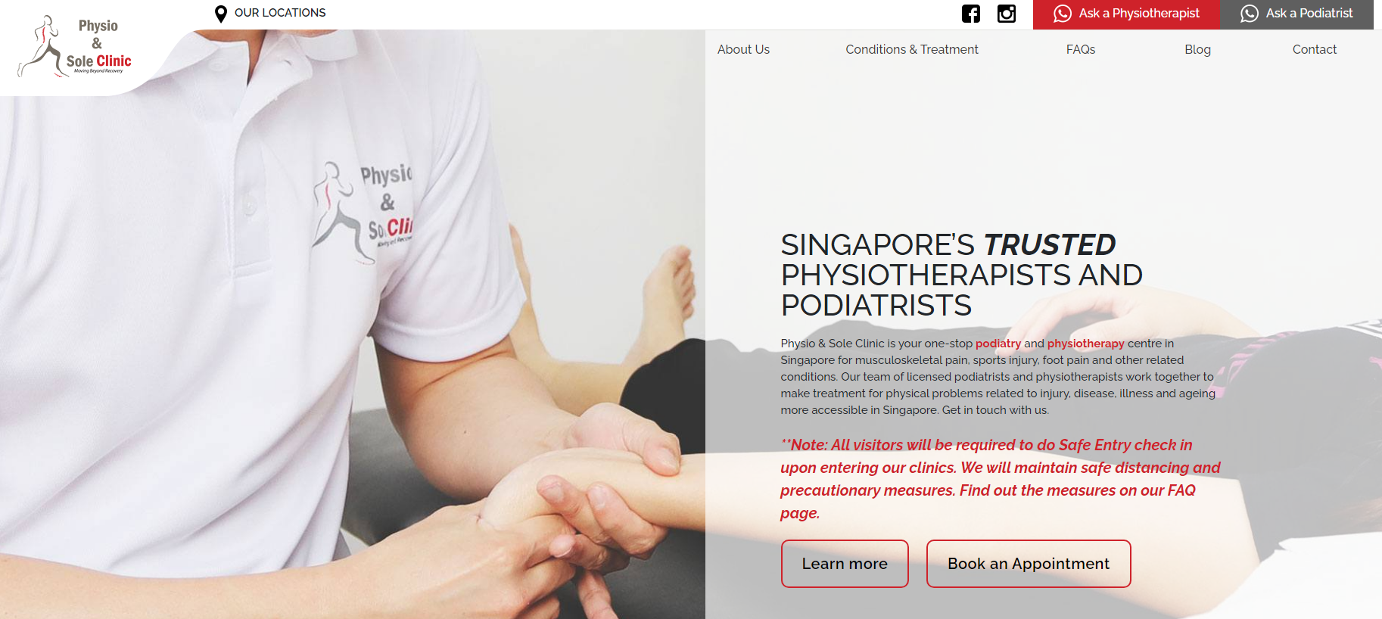Click the red Safe Entry note text
This screenshot has width=1382, height=619.
[1001, 479]
